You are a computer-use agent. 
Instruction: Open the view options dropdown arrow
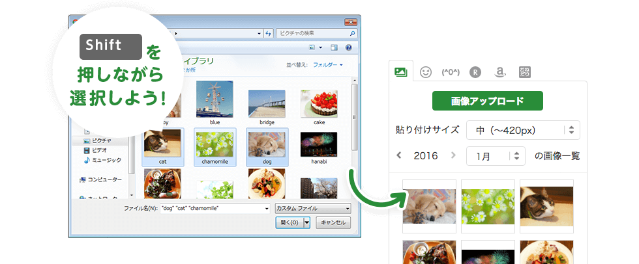tap(320, 47)
